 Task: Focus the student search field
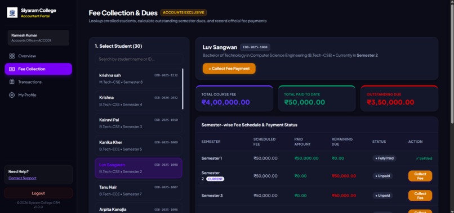click(139, 59)
